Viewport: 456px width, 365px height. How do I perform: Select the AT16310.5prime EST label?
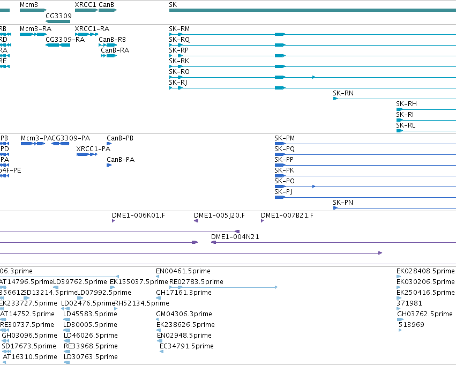[x=30, y=357]
